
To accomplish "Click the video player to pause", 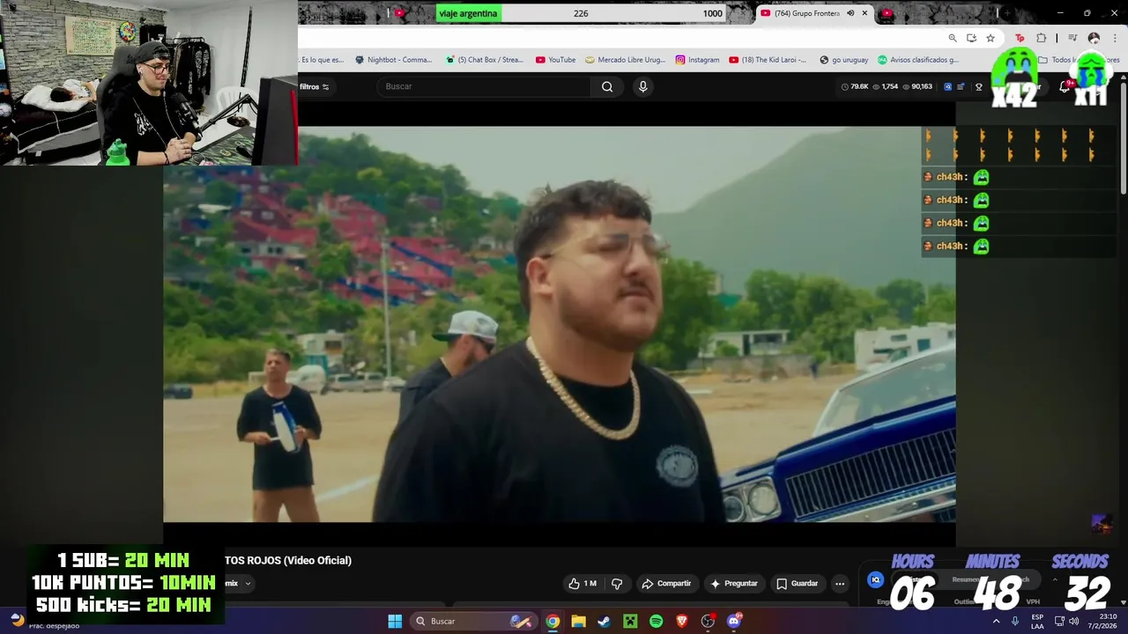I will coord(559,324).
